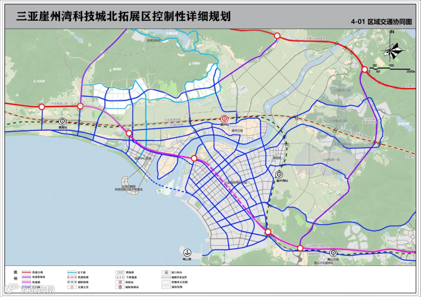Click the 南山文化旅游区 label
Image resolution: width=421 pixels, height=297 pixels.
[x=324, y=263]
